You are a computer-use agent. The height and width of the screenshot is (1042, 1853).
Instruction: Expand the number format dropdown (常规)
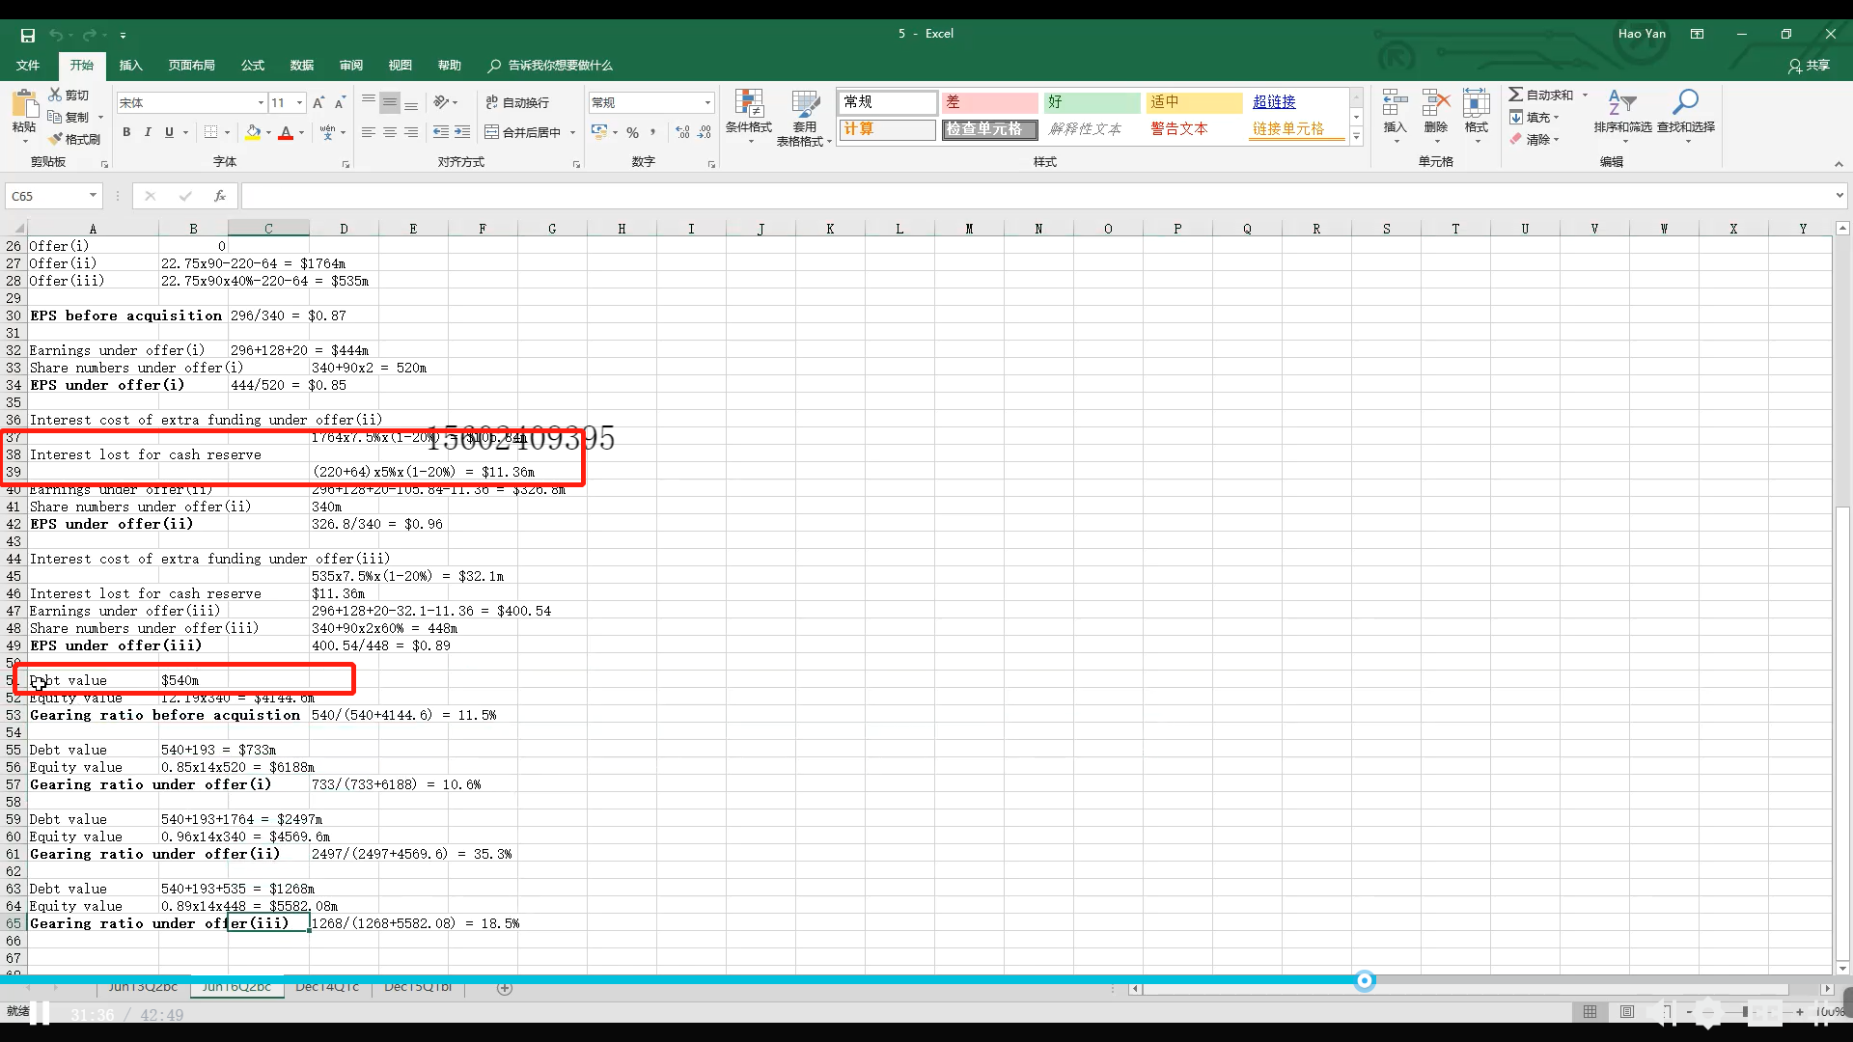click(x=707, y=102)
